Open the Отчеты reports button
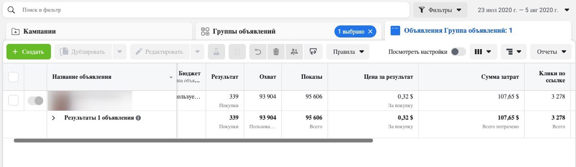Image resolution: width=576 pixels, height=167 pixels. pyautogui.click(x=551, y=52)
